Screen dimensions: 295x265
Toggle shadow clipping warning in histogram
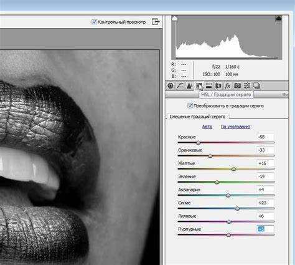point(175,18)
